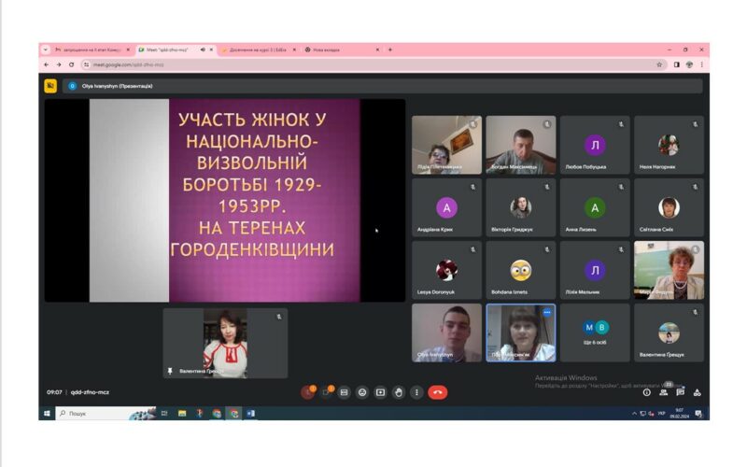Screen dimensions: 747x467
Task: Open meeting details info icon
Action: click(x=647, y=392)
